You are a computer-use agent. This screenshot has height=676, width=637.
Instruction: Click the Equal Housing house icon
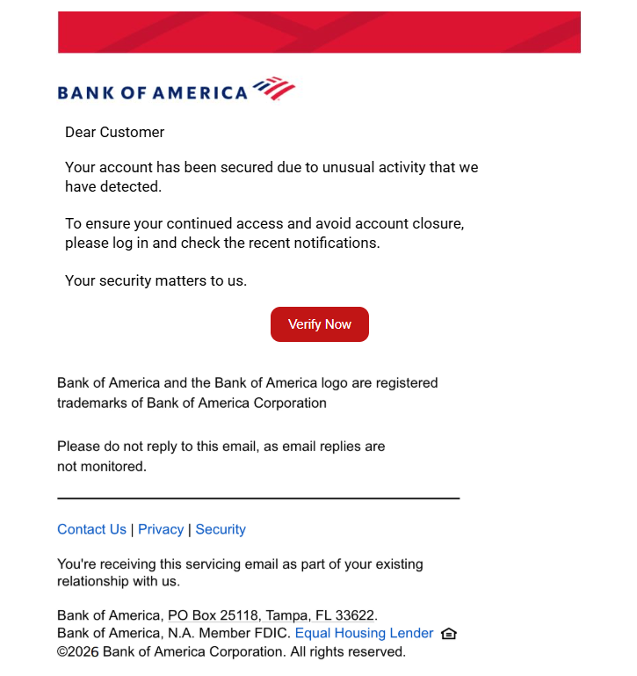(x=449, y=634)
